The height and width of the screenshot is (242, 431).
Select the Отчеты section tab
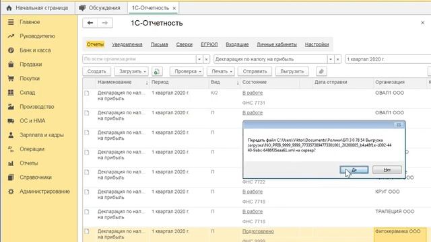pos(95,44)
